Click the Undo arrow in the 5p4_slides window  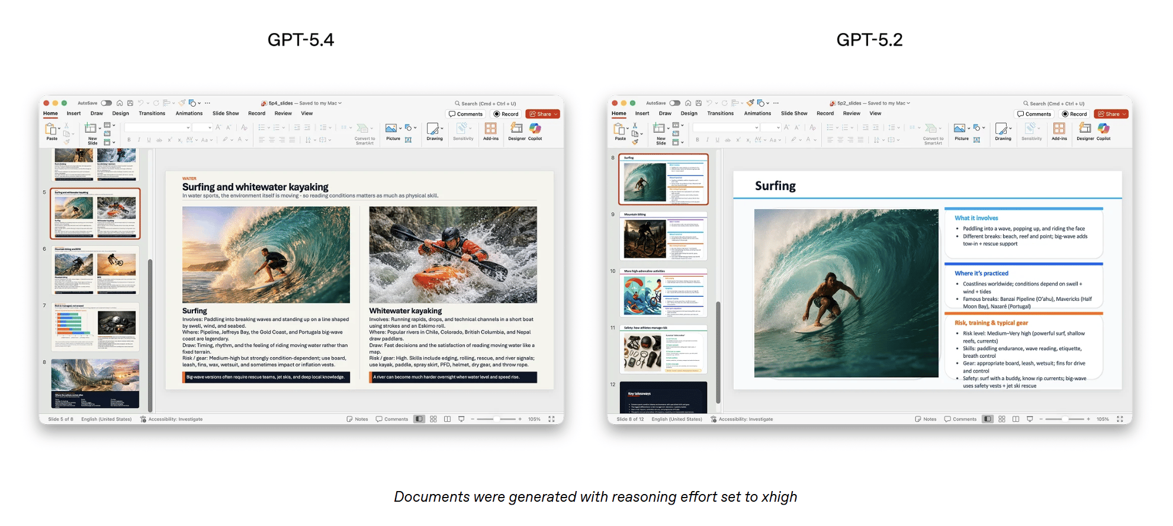click(x=141, y=103)
